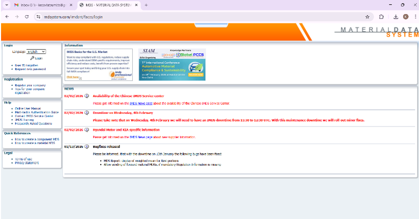The height and width of the screenshot is (219, 419).
Task: Open the Chrome three-dot menu
Action: pyautogui.click(x=415, y=17)
